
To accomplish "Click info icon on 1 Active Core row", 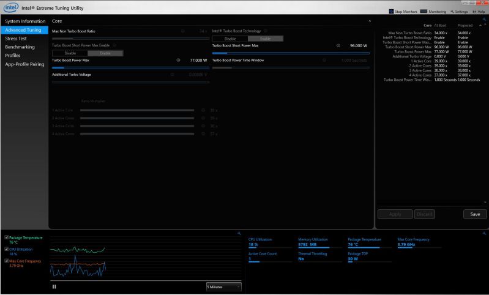I will click(x=203, y=110).
